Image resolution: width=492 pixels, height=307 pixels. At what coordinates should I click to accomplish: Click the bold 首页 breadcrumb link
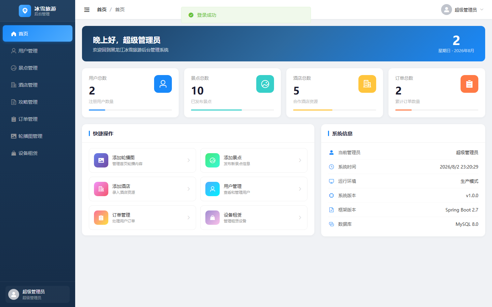coord(102,10)
